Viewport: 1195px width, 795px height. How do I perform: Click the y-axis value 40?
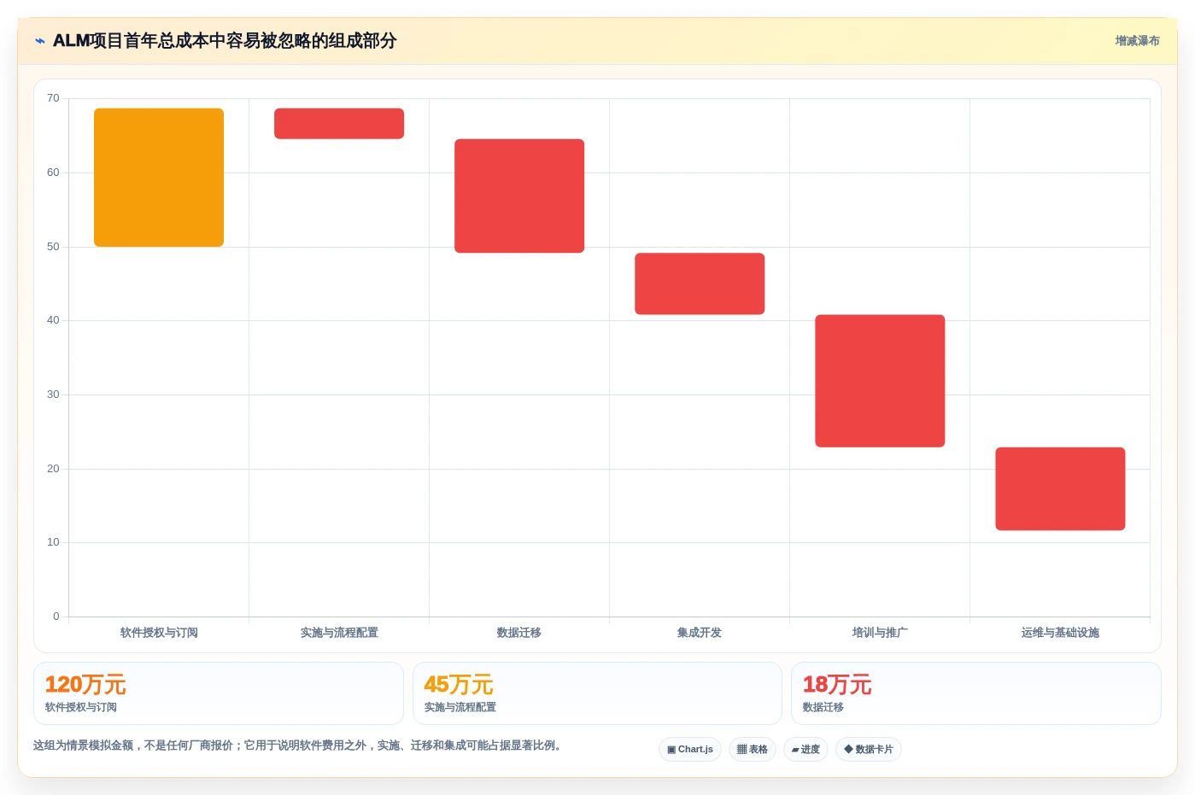pos(53,320)
